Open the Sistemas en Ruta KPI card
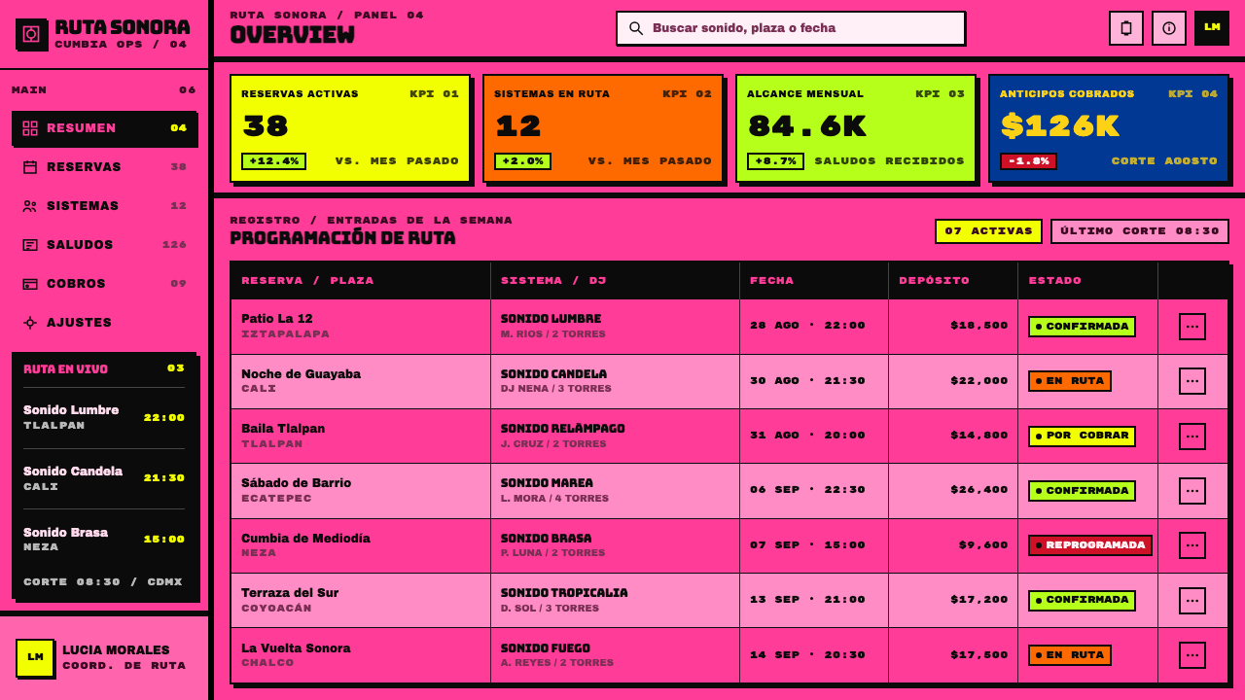This screenshot has height=700, width=1245. [603, 128]
